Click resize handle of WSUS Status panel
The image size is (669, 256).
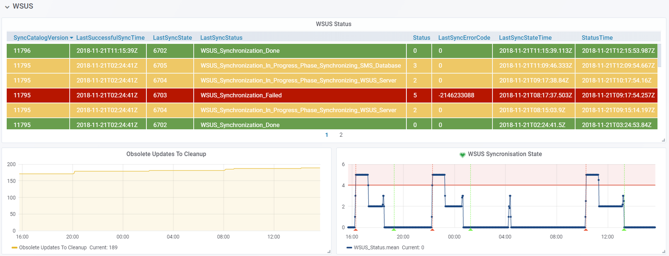(x=663, y=140)
